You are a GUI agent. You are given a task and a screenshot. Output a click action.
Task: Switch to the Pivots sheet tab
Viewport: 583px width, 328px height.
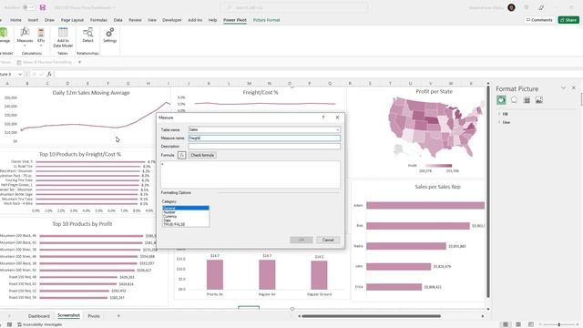point(94,316)
